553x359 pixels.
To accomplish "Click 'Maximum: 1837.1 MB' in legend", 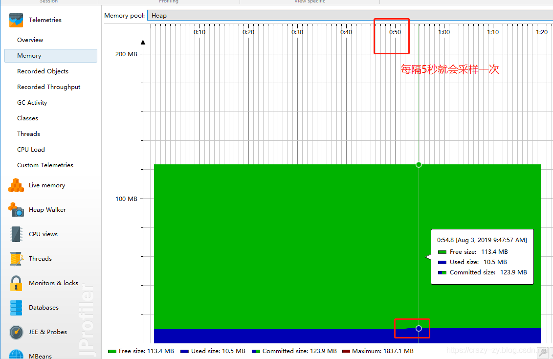I will pyautogui.click(x=383, y=351).
